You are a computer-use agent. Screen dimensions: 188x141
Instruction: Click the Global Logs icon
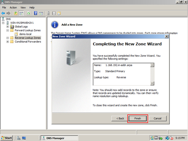point(12,26)
